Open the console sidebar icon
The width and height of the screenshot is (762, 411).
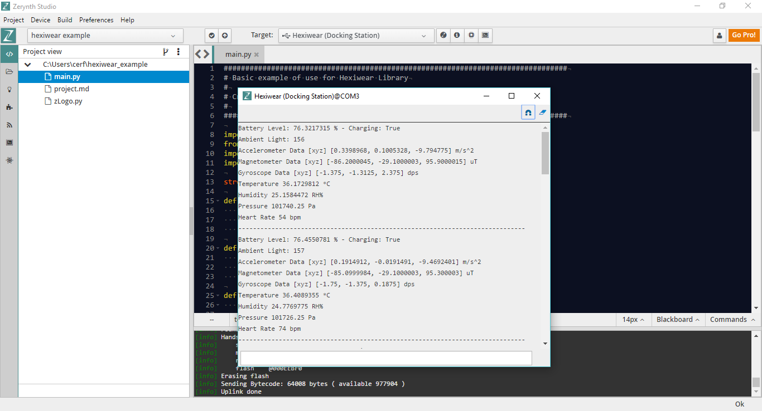pos(9,143)
